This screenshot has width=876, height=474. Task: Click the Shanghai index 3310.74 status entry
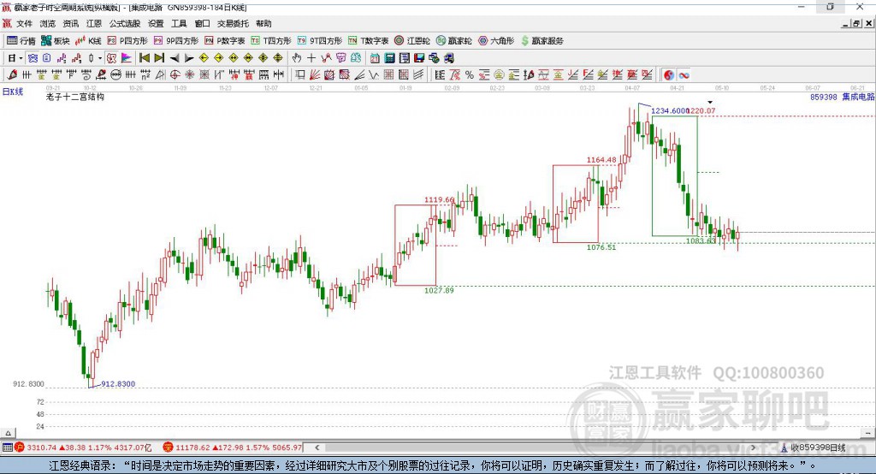click(x=83, y=447)
